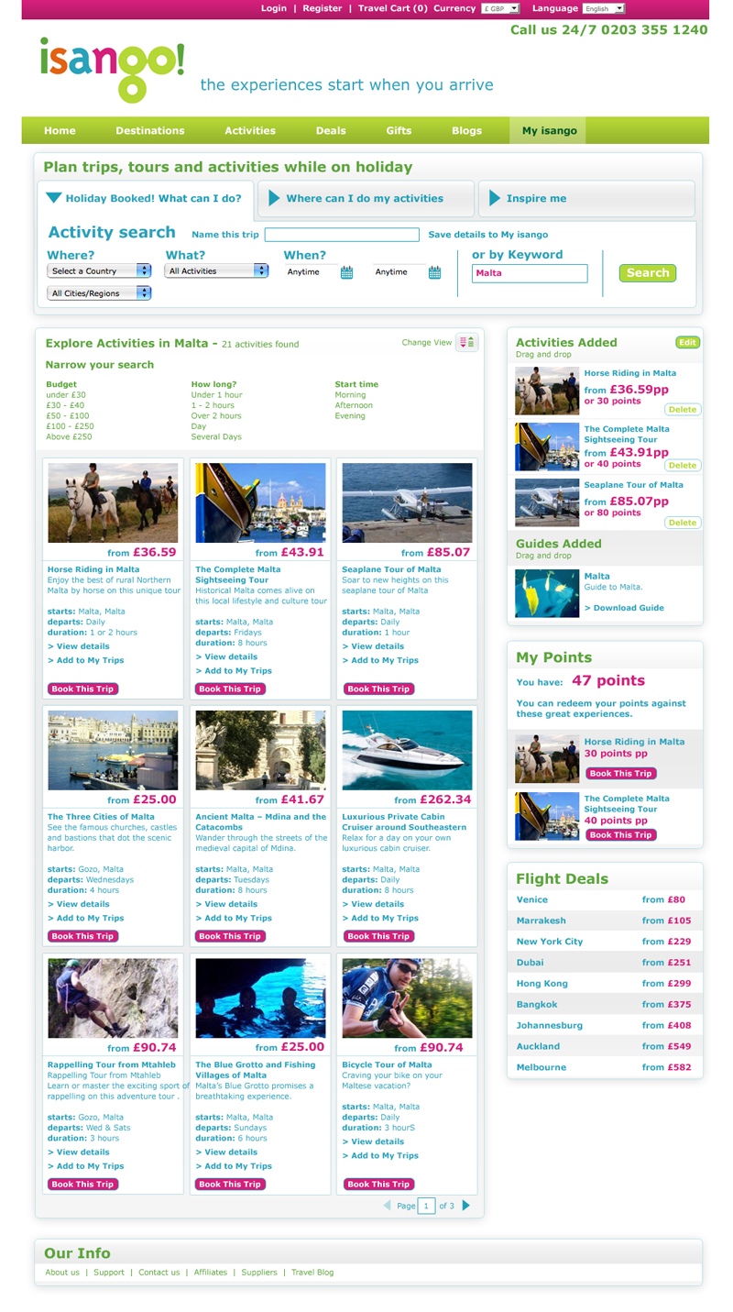
Task: Delete Seaplane Tour of Malta entry
Action: point(682,523)
